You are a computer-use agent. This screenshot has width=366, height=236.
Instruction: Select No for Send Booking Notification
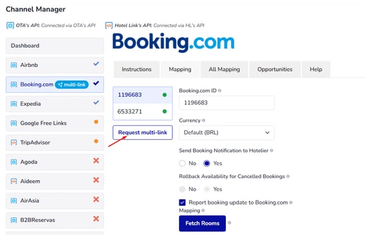[x=182, y=163]
